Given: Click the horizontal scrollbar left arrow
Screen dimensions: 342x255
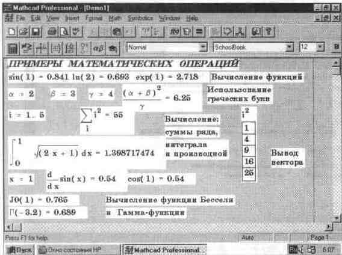Looking at the screenshot, I should pos(9,227).
